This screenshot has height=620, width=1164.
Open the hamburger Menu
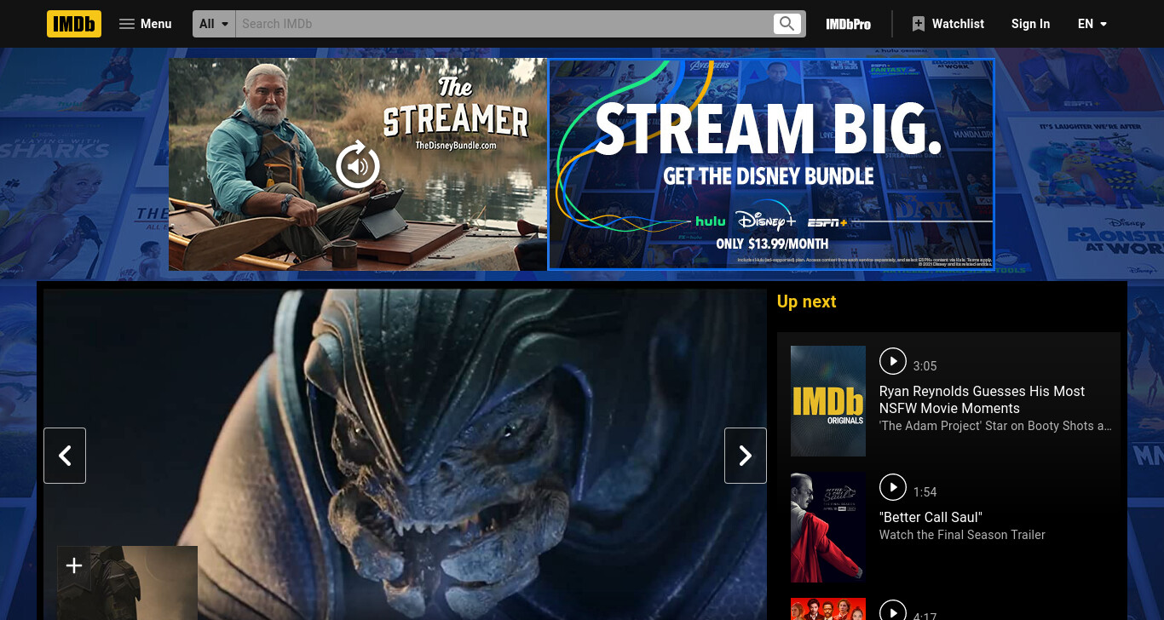click(146, 24)
